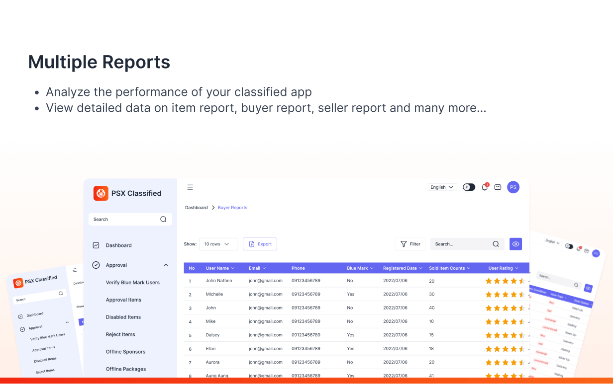The image size is (613, 384).
Task: Toggle dark mode with the theme switch
Action: point(468,187)
